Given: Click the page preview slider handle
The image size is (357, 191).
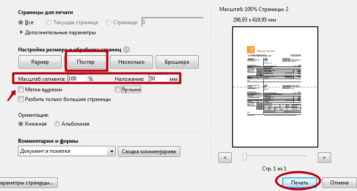Looking at the screenshot, I should click(x=244, y=156).
